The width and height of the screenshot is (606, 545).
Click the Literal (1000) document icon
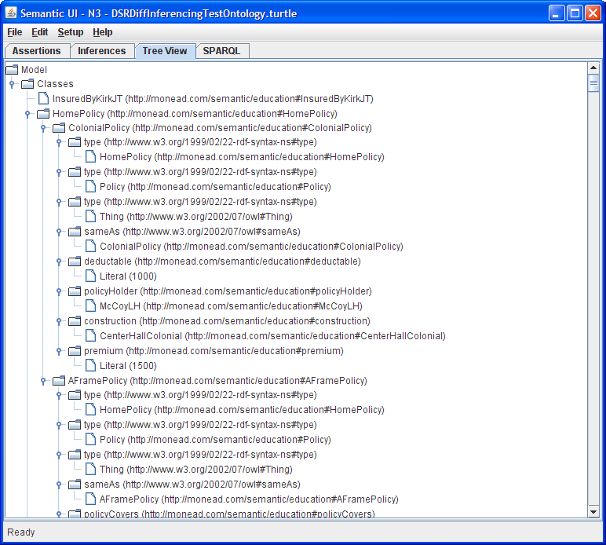click(91, 276)
